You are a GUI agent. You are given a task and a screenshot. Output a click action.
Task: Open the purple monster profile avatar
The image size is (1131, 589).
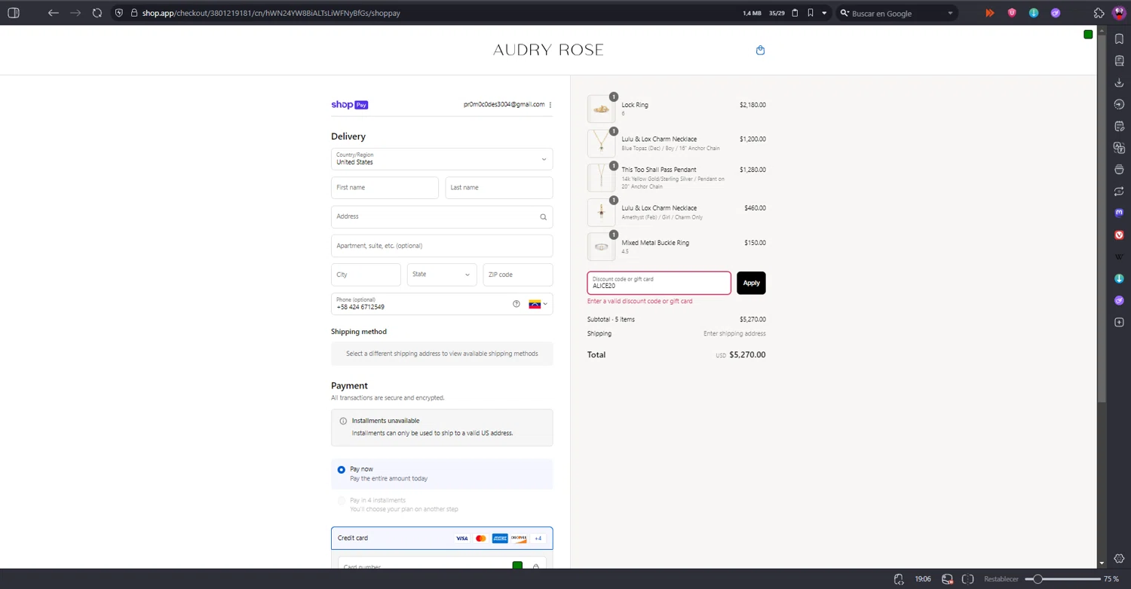pos(1119,13)
